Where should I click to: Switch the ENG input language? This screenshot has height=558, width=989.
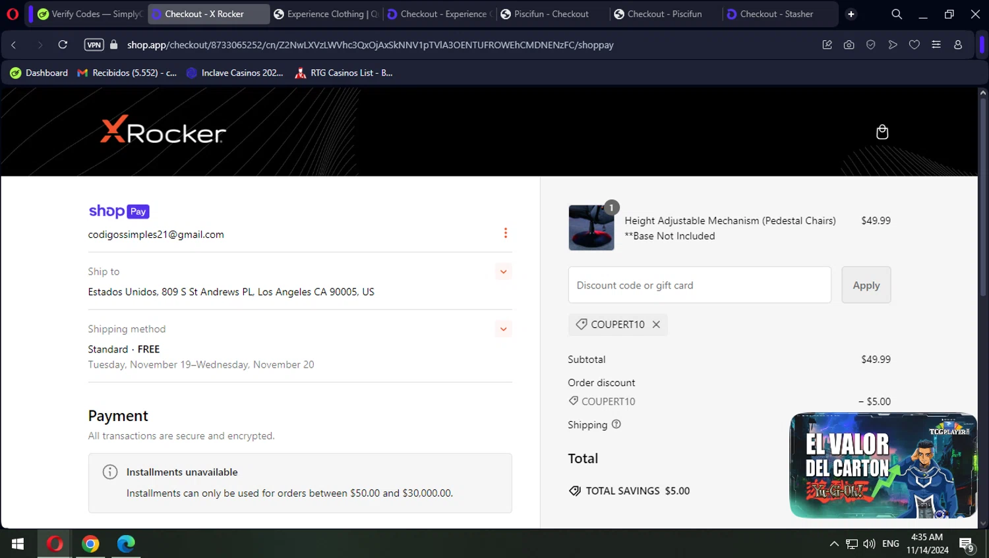pos(891,544)
